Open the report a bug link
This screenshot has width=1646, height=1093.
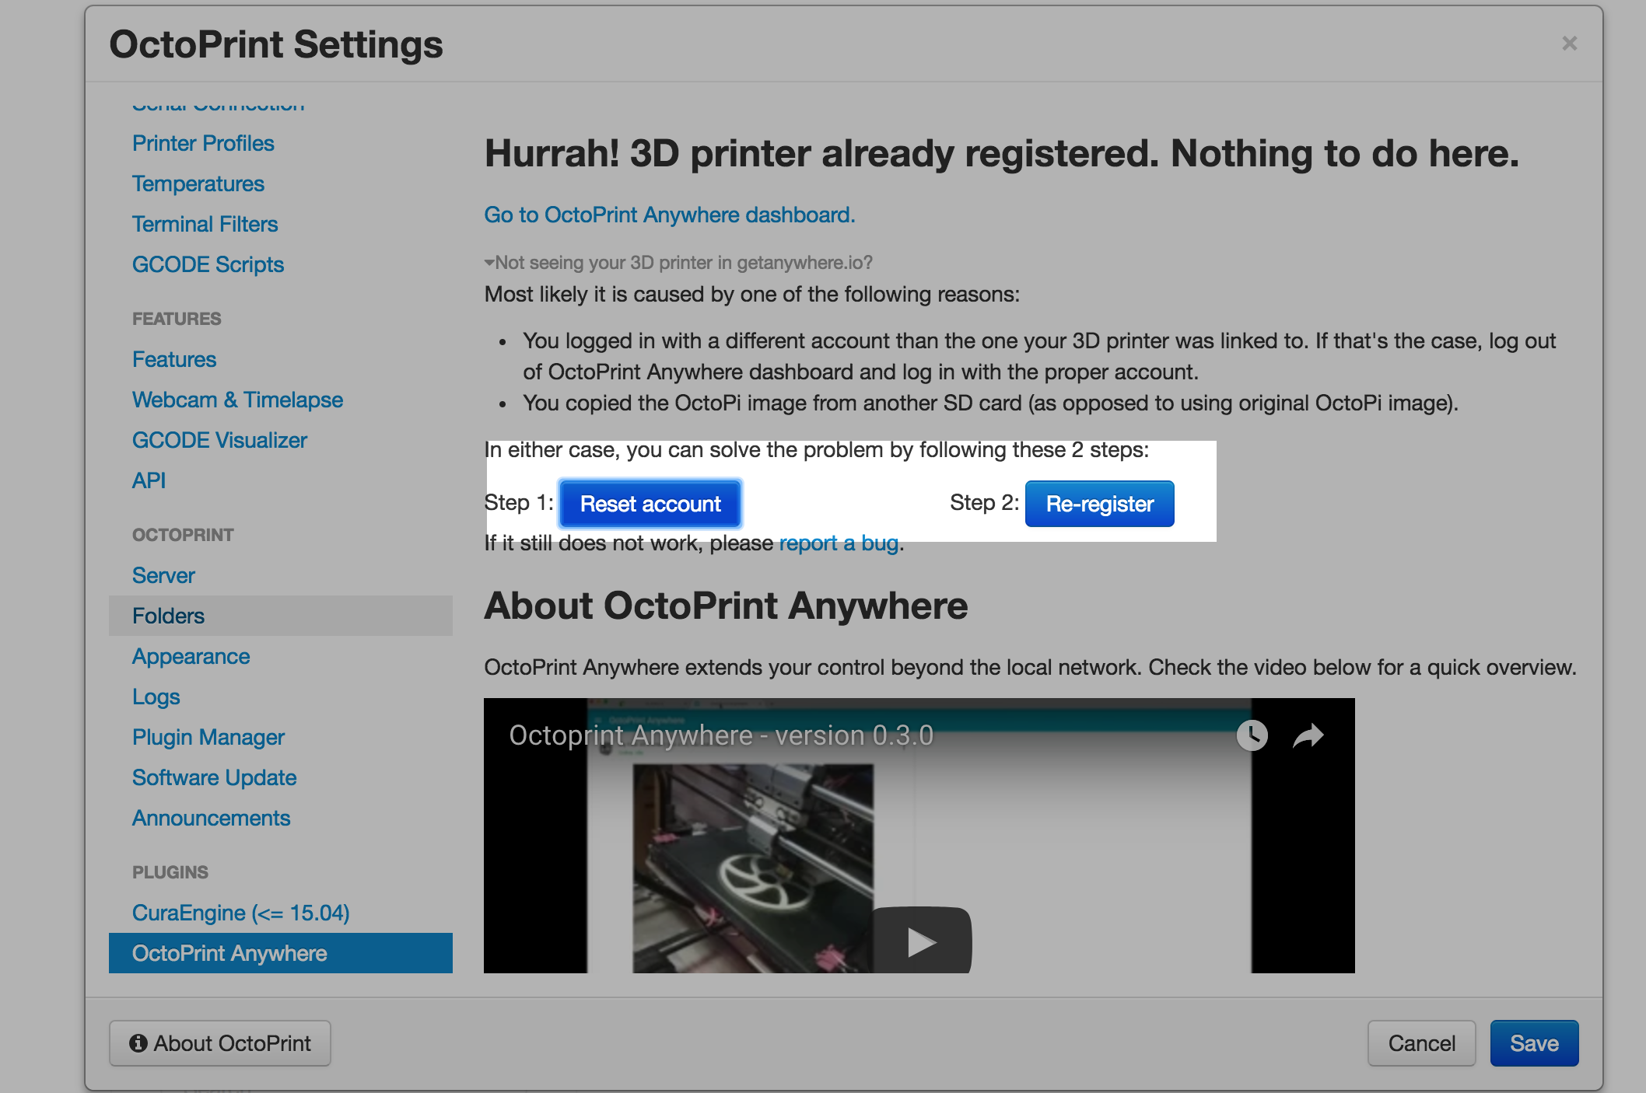coord(839,543)
